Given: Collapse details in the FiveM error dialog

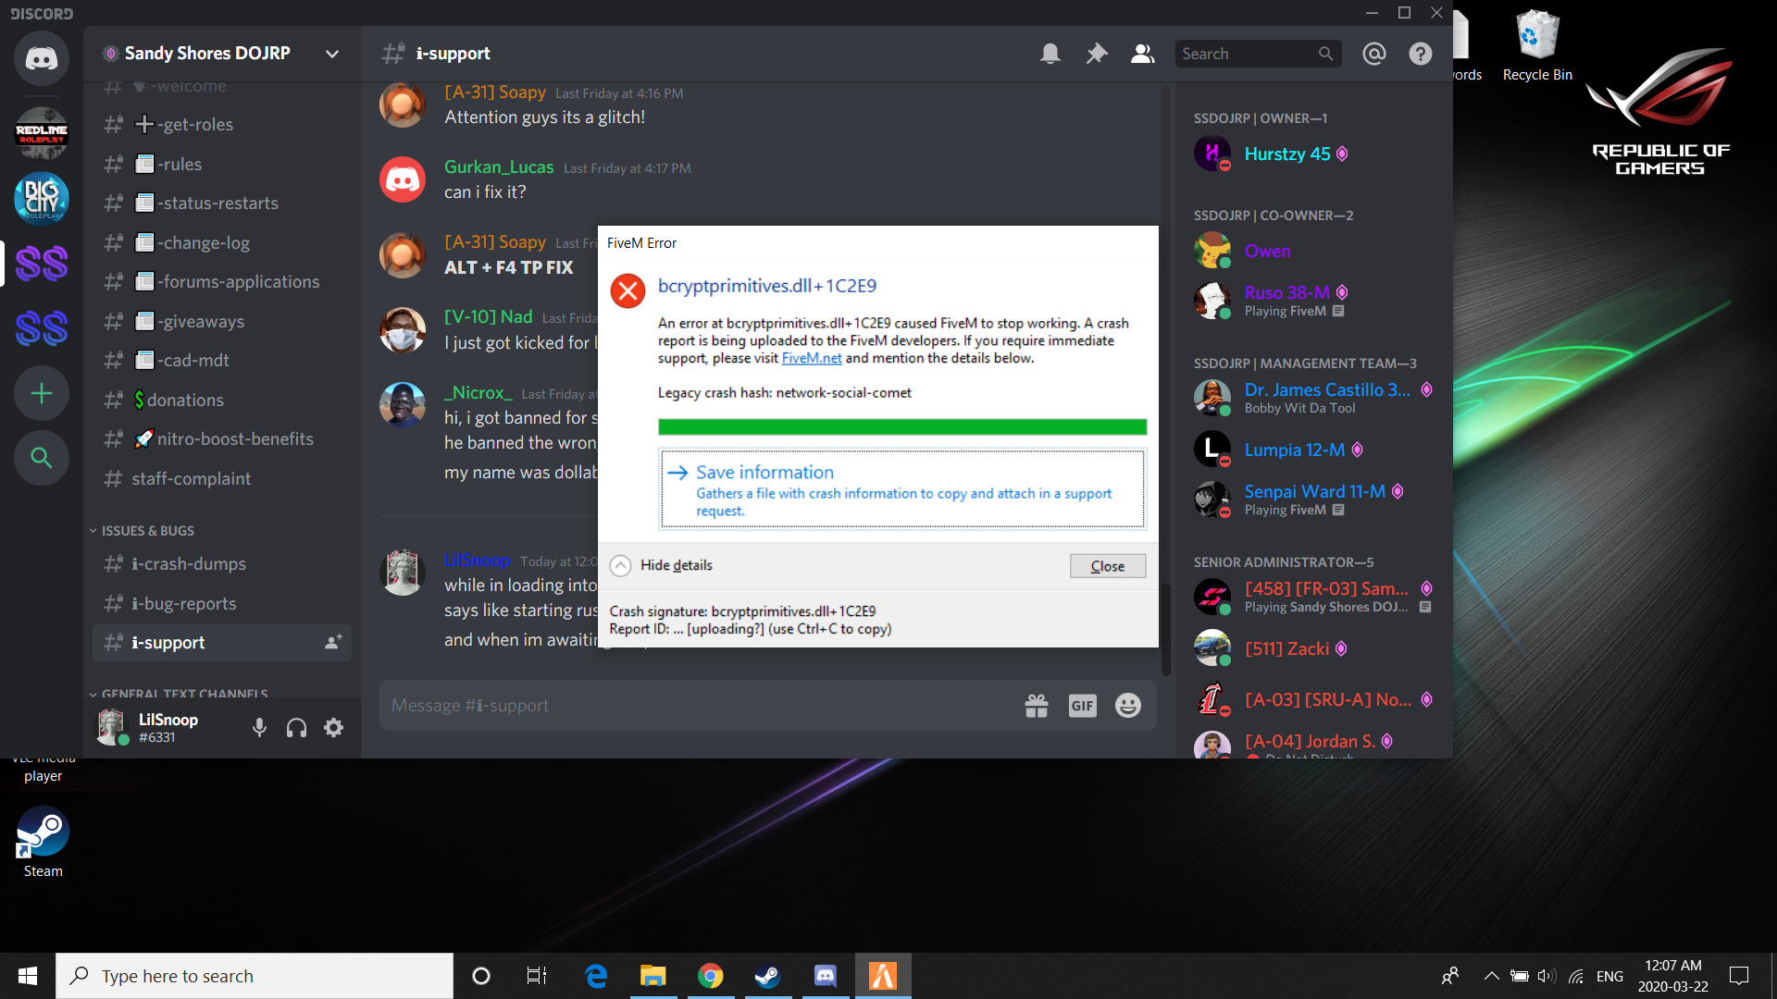Looking at the screenshot, I should pos(661,564).
